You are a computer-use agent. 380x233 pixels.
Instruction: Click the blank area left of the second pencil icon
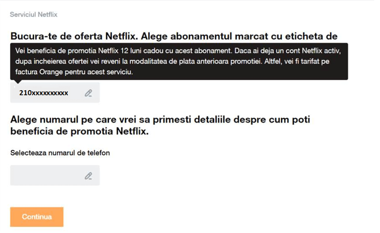point(47,175)
